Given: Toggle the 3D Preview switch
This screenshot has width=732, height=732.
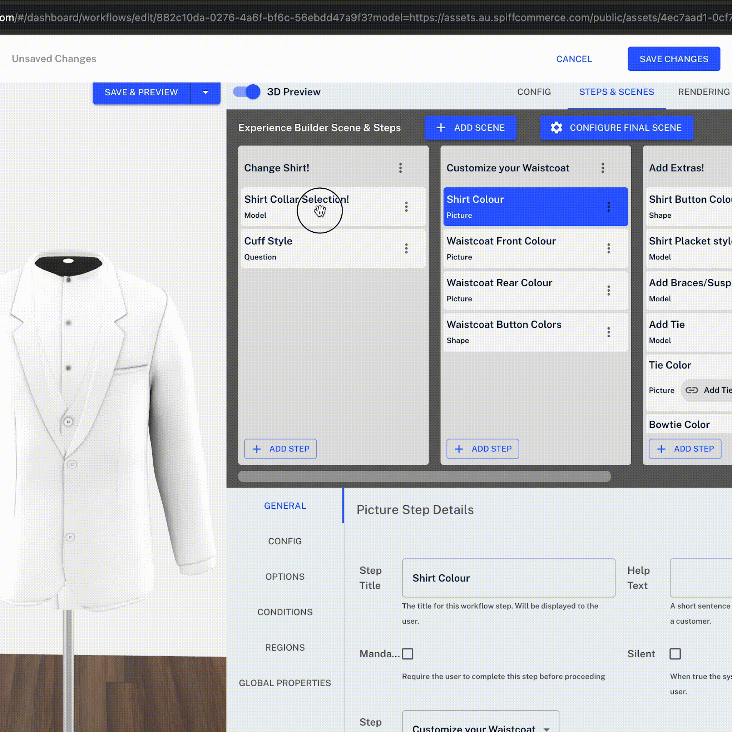Looking at the screenshot, I should point(247,92).
